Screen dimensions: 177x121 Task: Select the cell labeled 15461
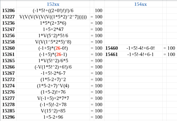(x=112, y=55)
